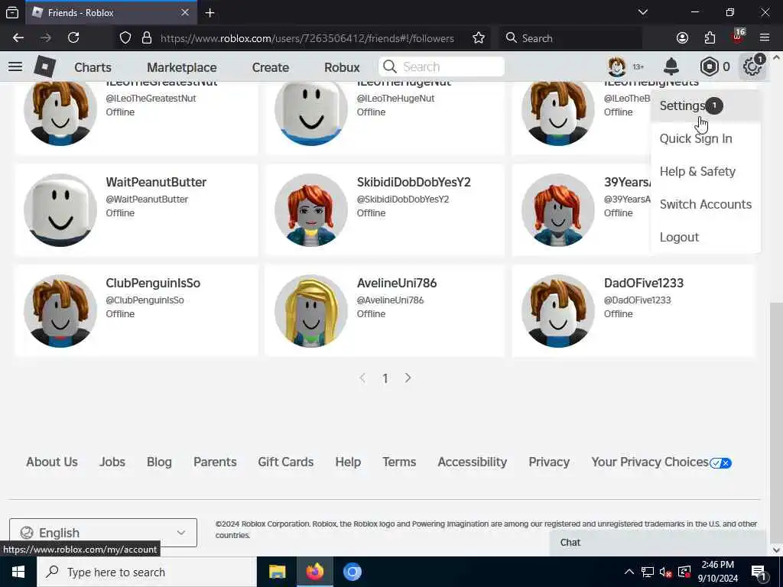Open Help & Safety from menu
The height and width of the screenshot is (587, 783).
[706, 171]
